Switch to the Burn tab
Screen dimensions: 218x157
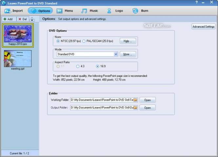(x=140, y=11)
